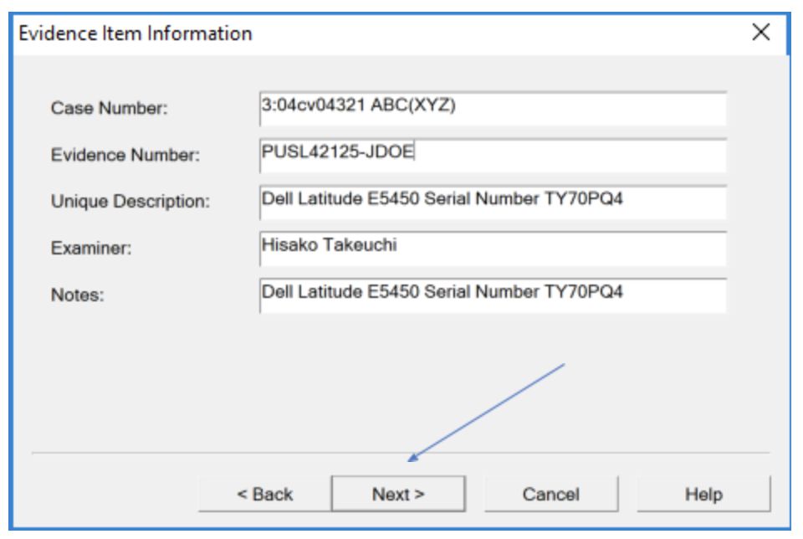Viewport: 803px width, 539px height.
Task: Click the Next > button
Action: coord(398,494)
